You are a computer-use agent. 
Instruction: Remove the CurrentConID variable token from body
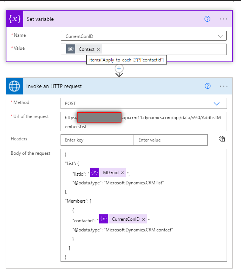click(x=143, y=219)
